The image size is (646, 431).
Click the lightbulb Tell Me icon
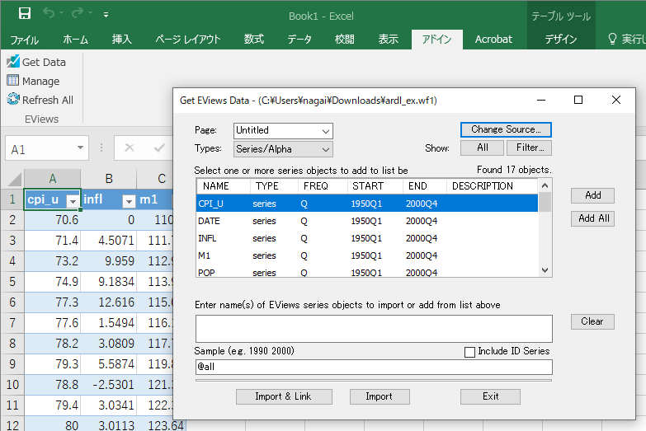point(612,39)
